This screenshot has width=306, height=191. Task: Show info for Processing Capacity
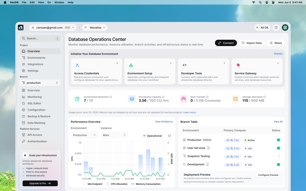pyautogui.click(x=163, y=97)
